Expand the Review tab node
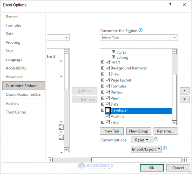Image resolution: width=192 pixels, height=174 pixels. pyautogui.click(x=103, y=92)
